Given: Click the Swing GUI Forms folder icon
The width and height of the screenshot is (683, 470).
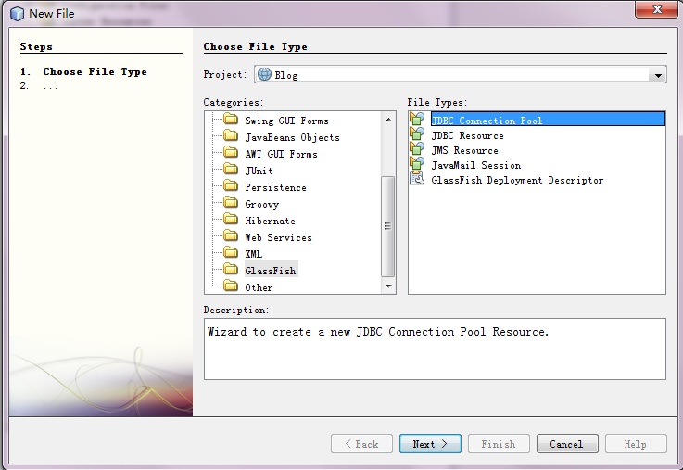Looking at the screenshot, I should pyautogui.click(x=231, y=119).
